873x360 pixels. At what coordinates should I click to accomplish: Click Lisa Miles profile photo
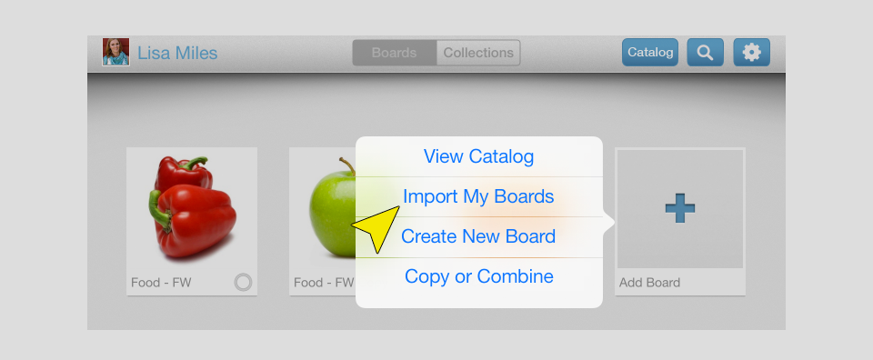coord(115,53)
